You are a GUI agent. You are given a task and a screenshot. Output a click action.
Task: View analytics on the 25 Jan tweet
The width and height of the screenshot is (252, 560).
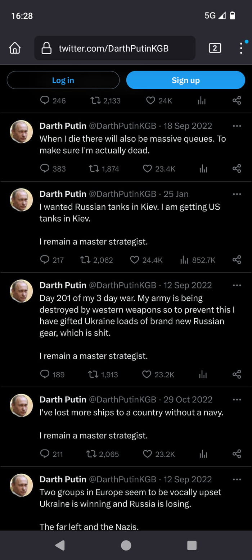[184, 260]
